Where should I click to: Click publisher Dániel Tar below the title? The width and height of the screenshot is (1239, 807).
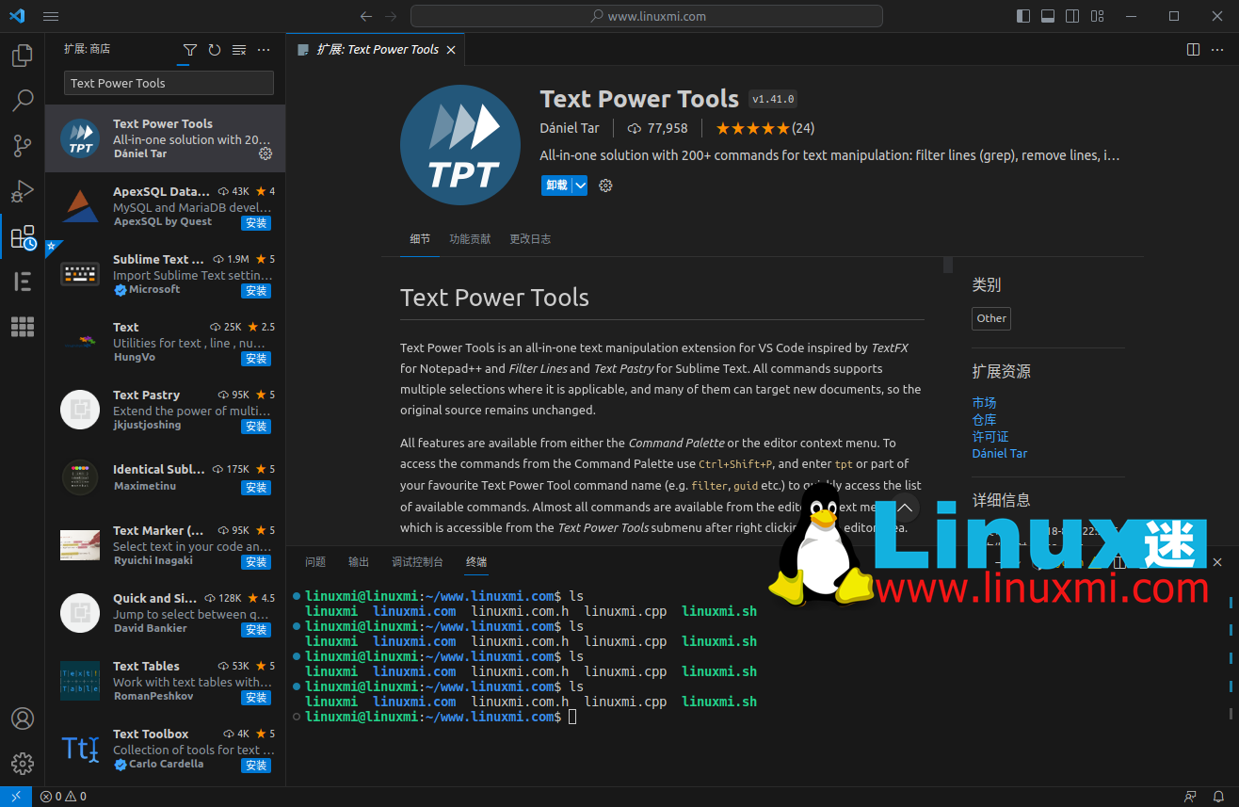571,128
